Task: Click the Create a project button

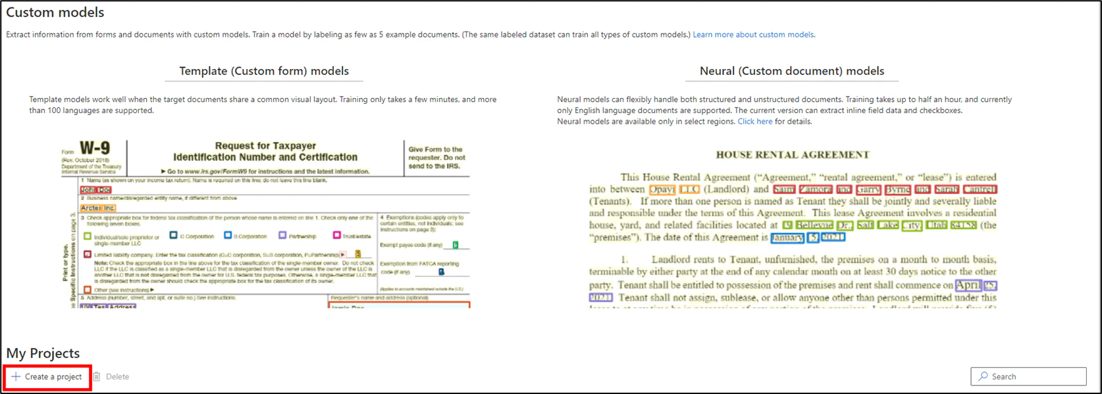Action: click(x=47, y=377)
